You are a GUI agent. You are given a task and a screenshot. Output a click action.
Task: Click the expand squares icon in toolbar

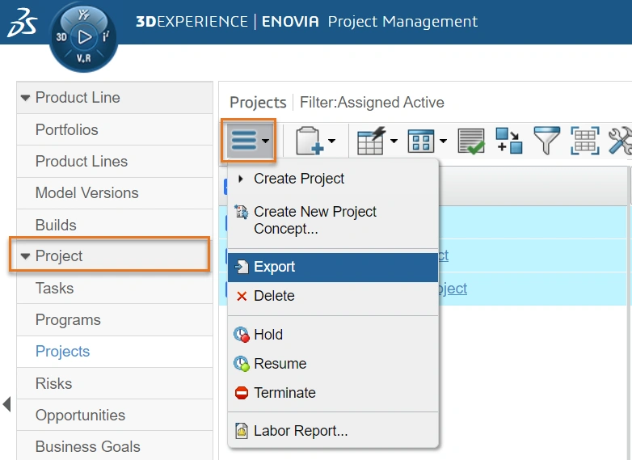[x=509, y=141]
